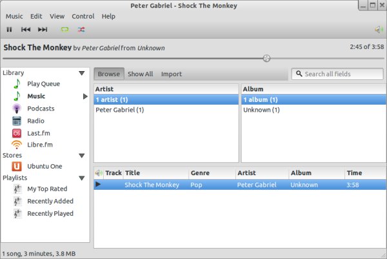Open the Control menu

(83, 16)
